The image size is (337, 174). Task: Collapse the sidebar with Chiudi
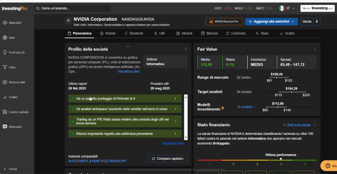[x=10, y=169]
